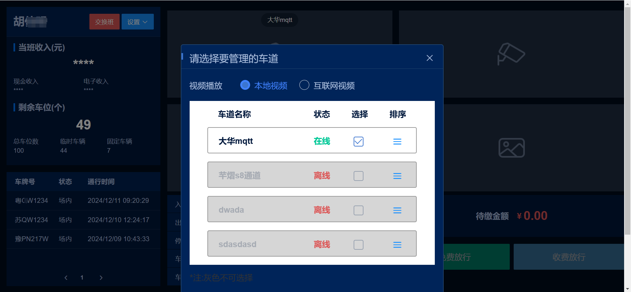Click the 收费放行 button
The width and height of the screenshot is (631, 292).
click(569, 257)
